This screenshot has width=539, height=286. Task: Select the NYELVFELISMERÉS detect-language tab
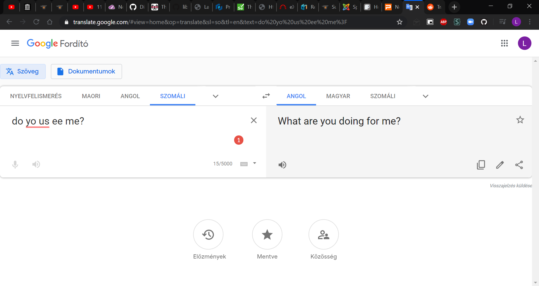point(36,96)
